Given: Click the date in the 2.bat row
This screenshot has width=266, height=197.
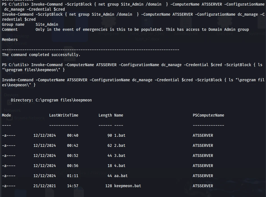Looking at the screenshot, I should 45,145.
